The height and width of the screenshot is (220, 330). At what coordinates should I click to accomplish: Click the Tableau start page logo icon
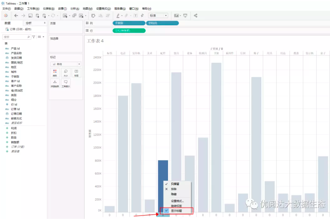pos(6,15)
